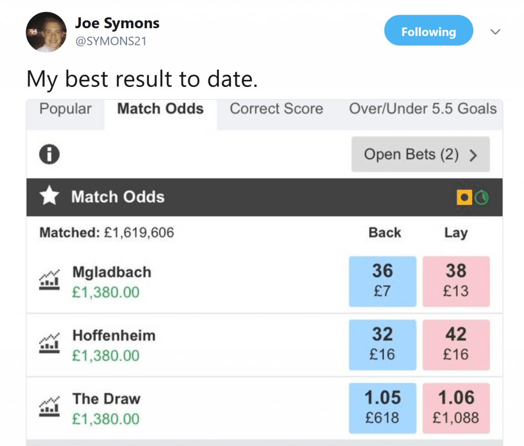Select Mgladbach back price 36
Image resolution: width=524 pixels, height=446 pixels.
383,281
